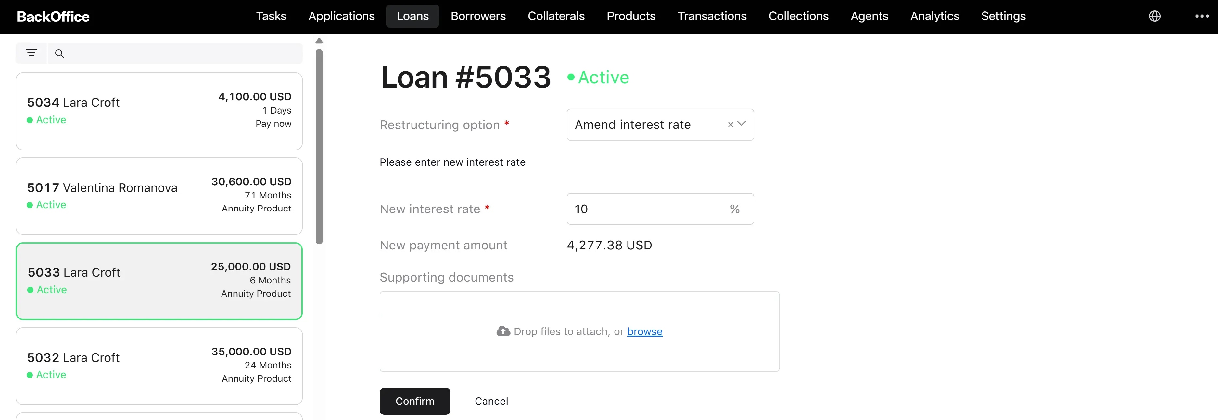Click the BackOffice logo
The height and width of the screenshot is (420, 1218).
(x=53, y=17)
